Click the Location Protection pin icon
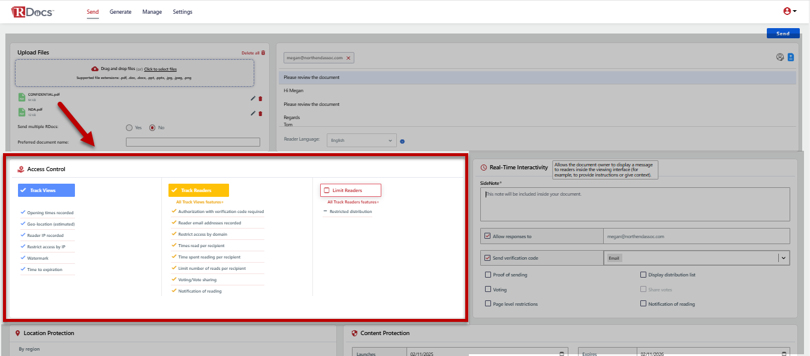 (x=18, y=333)
